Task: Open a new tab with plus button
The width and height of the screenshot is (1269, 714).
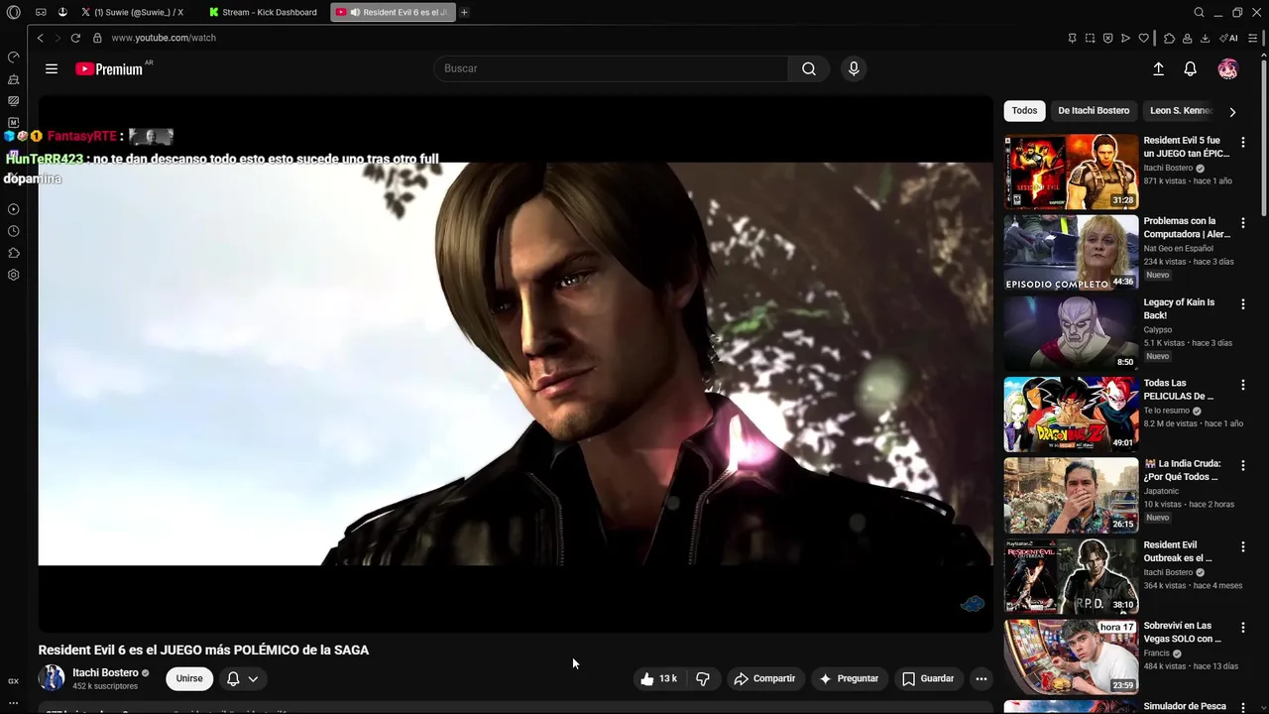Action: point(464,12)
